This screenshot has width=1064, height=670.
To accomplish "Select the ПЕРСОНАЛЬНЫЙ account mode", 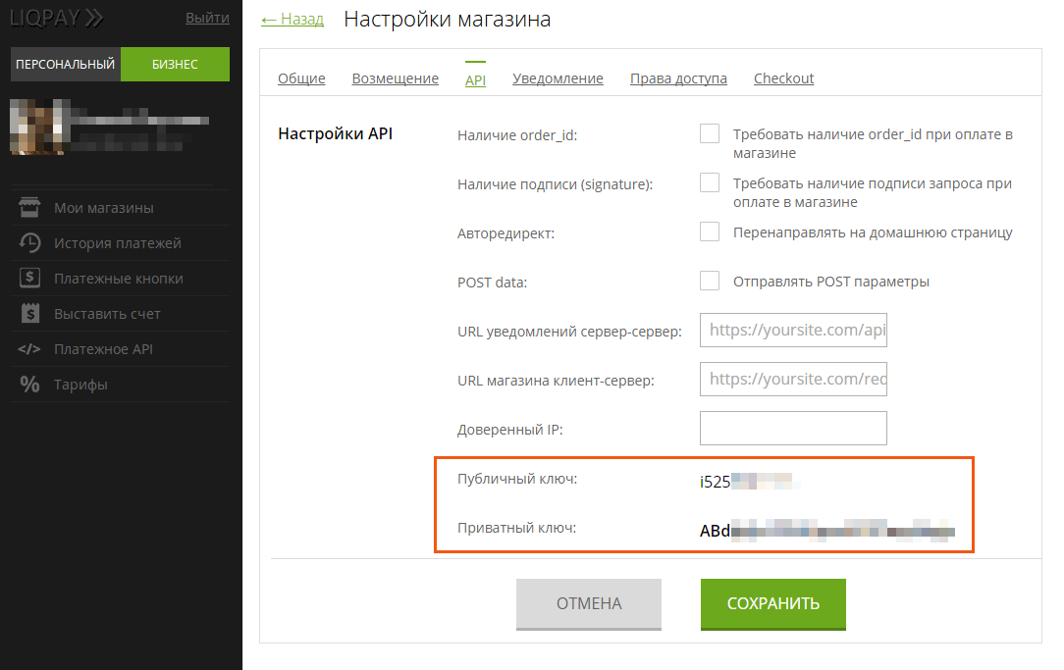I will click(65, 65).
